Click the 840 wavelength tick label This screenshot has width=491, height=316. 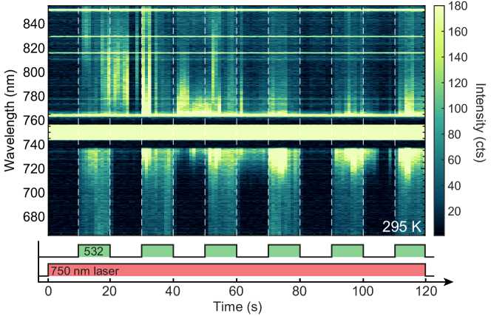(x=34, y=24)
